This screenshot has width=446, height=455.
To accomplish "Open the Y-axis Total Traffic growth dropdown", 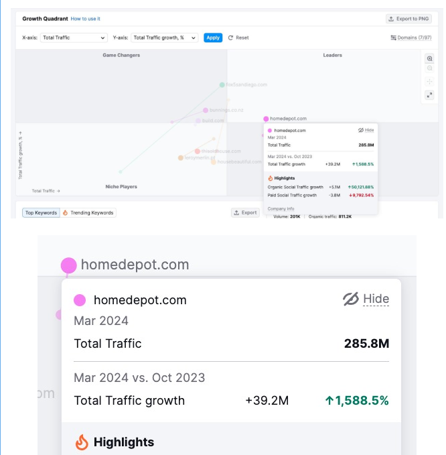I will pos(165,38).
